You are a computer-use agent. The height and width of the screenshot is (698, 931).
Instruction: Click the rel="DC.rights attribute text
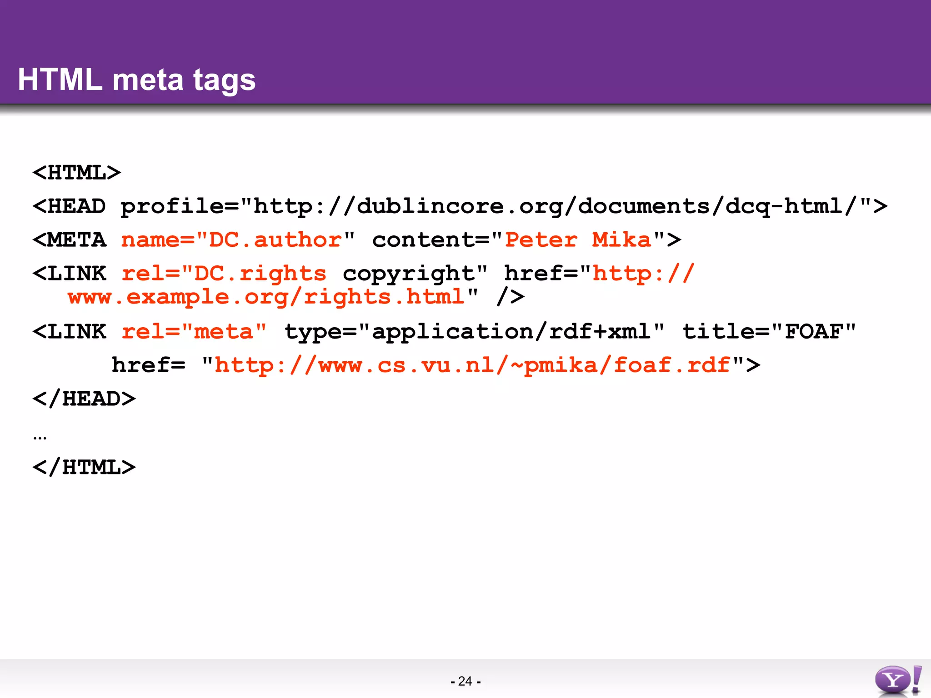pos(224,274)
